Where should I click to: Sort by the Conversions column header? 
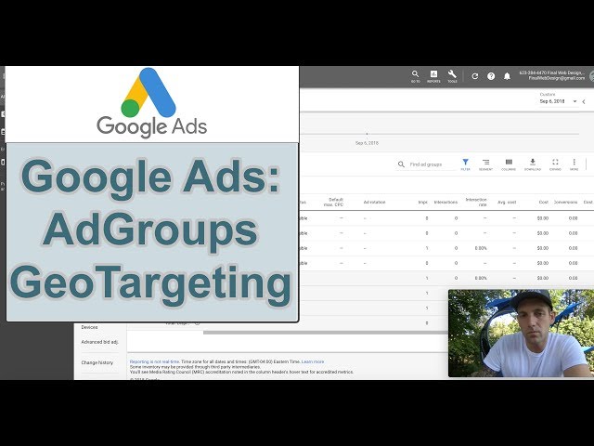click(x=565, y=203)
